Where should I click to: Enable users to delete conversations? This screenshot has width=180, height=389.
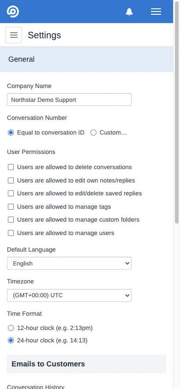coord(11,167)
